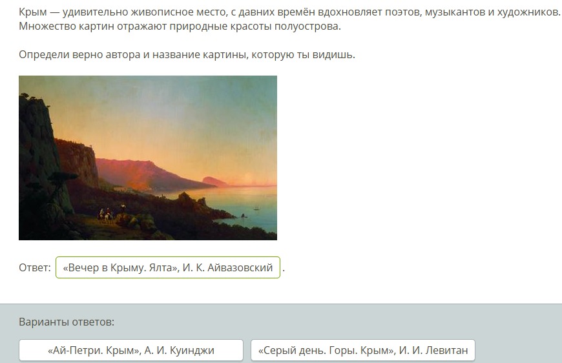Click the sentence starting «Крым — удивительно живописное место»
The height and width of the screenshot is (363, 562).
(289, 12)
